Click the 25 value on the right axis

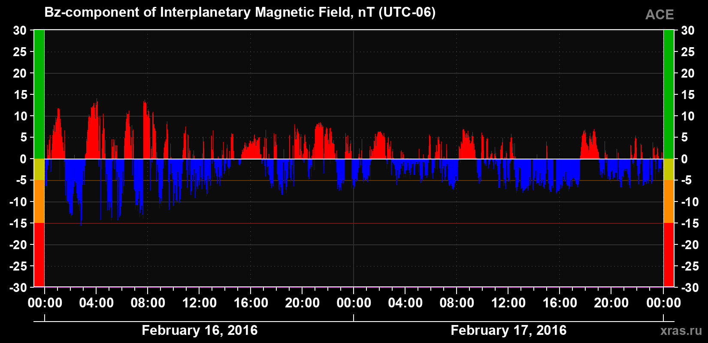[x=688, y=52]
